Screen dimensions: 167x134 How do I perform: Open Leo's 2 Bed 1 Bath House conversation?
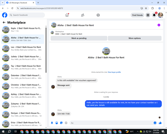(x=23, y=49)
